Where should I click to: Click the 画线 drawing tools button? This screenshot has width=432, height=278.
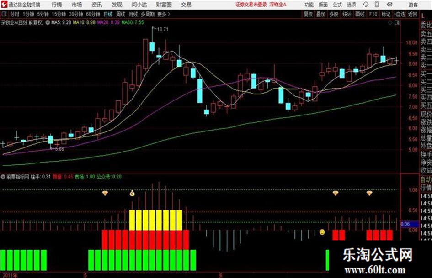(360, 14)
